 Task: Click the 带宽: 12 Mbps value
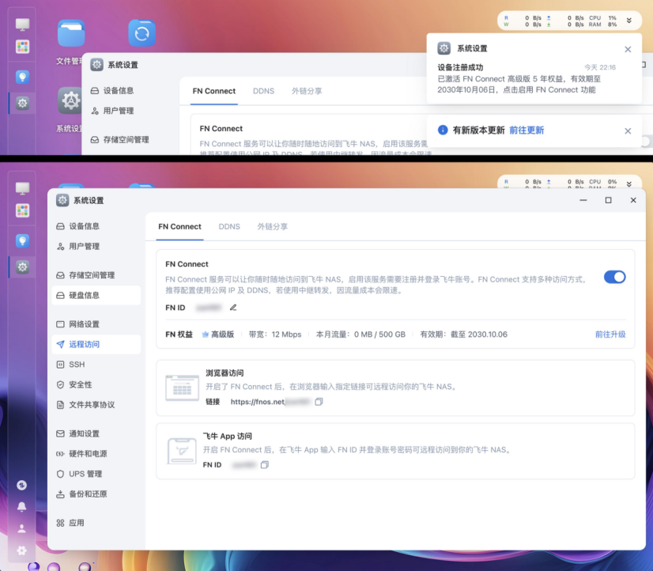coord(275,335)
